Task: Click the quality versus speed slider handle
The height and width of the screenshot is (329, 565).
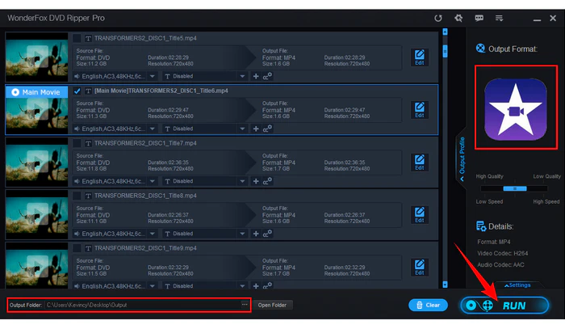Action: tap(515, 188)
